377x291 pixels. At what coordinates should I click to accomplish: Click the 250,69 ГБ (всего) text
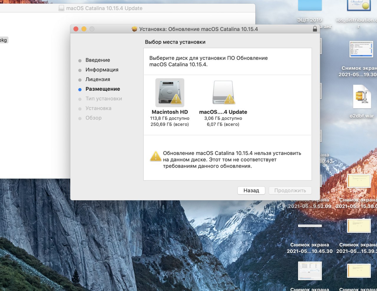click(170, 125)
